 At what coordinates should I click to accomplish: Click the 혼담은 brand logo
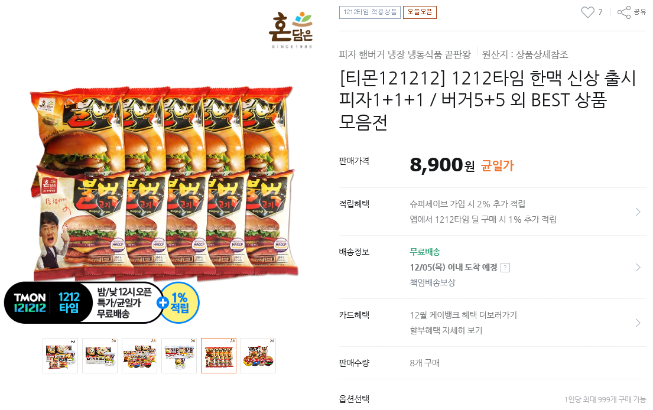coord(291,30)
